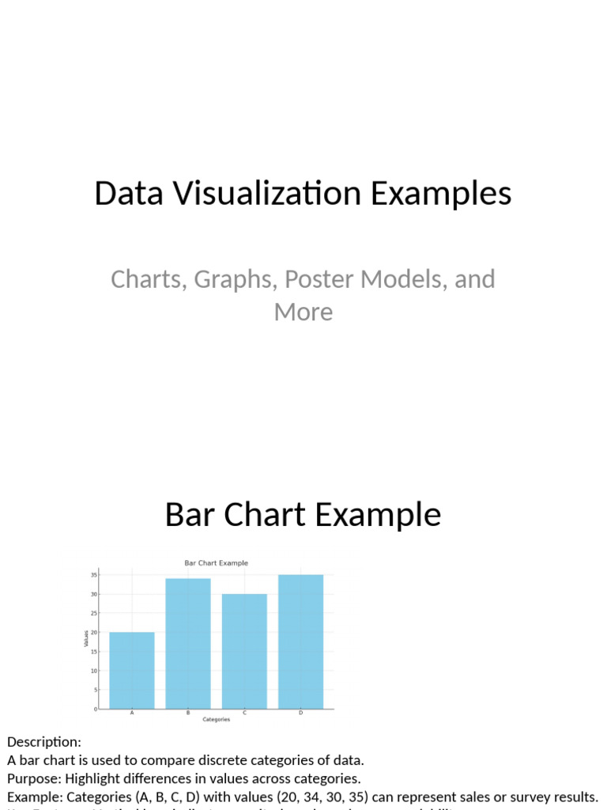The width and height of the screenshot is (607, 810).
Task: Click the "Example: Categories (A, B, C, D)" line
Action: [x=303, y=797]
